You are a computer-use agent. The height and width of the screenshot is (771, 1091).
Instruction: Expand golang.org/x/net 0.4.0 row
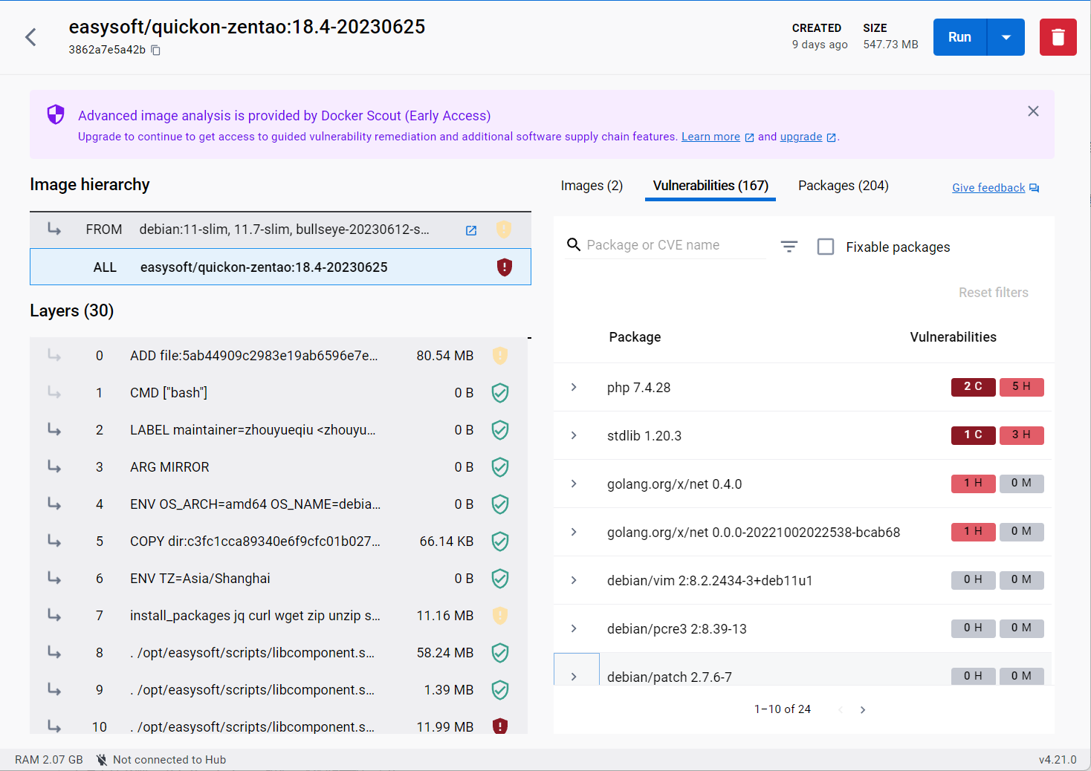[x=574, y=484]
